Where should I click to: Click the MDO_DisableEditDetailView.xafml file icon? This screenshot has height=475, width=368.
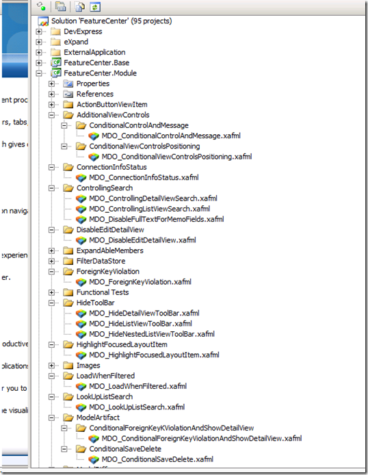point(81,240)
